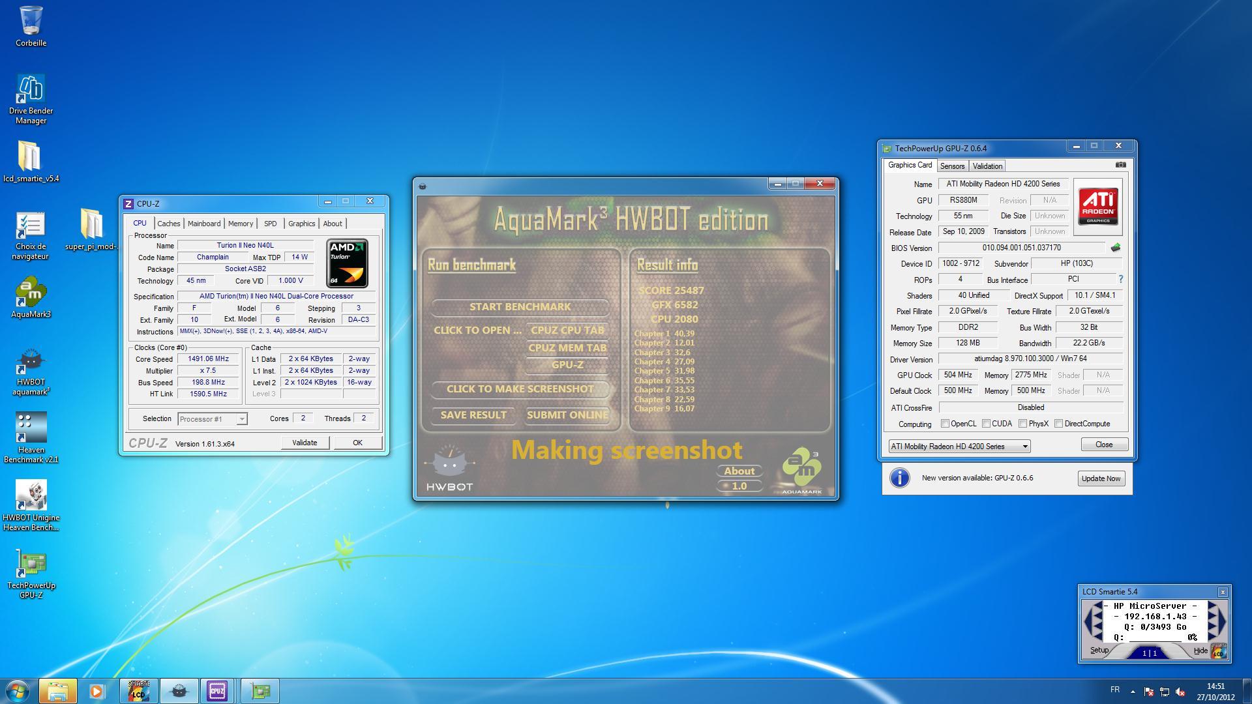Click the AMD Turion logo in CPU-Z

347,263
